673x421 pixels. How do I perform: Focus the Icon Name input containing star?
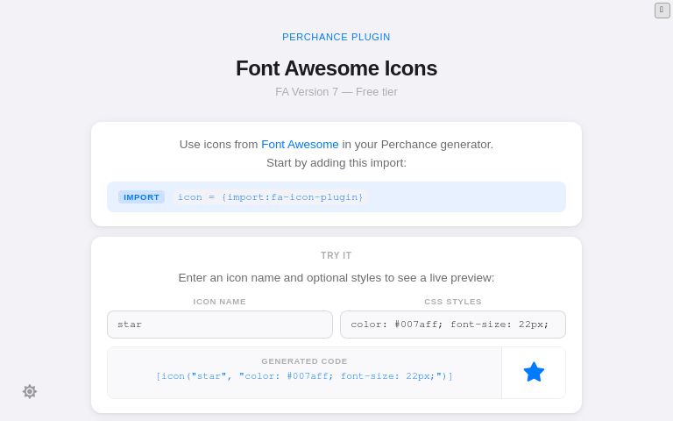point(220,325)
